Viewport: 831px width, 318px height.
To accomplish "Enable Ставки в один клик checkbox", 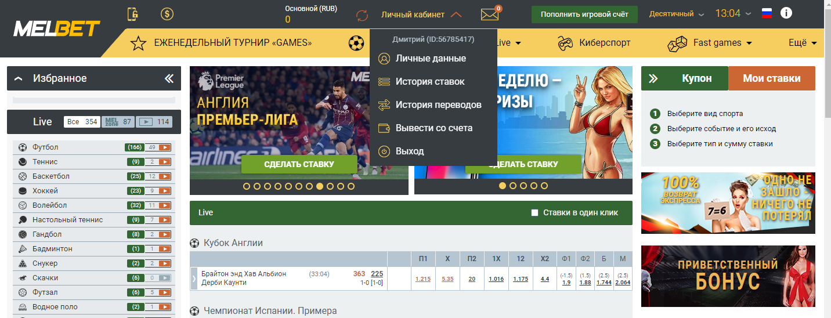I will tap(535, 213).
